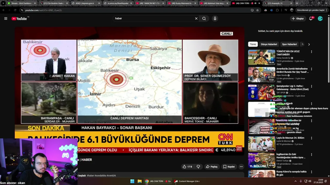This screenshot has width=330, height=185.
Task: Open options for Leyla ile Mecnun 34. Bölüm
Action: click(x=311, y=138)
